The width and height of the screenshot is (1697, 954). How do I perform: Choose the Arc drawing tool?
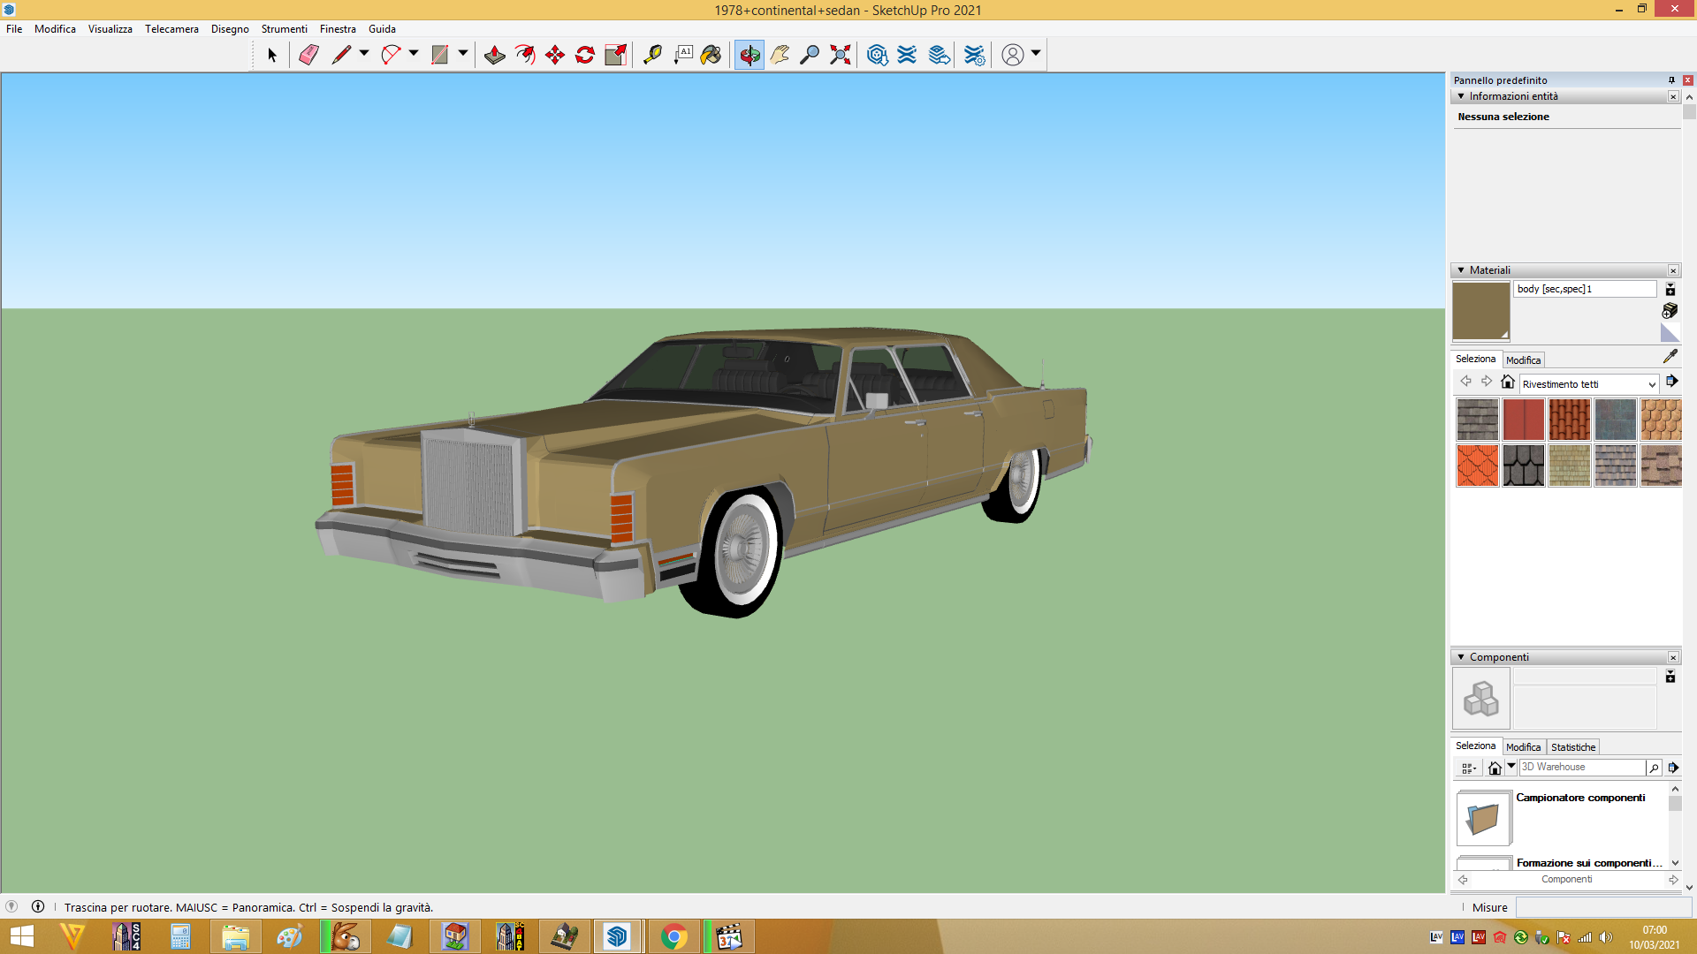(391, 55)
